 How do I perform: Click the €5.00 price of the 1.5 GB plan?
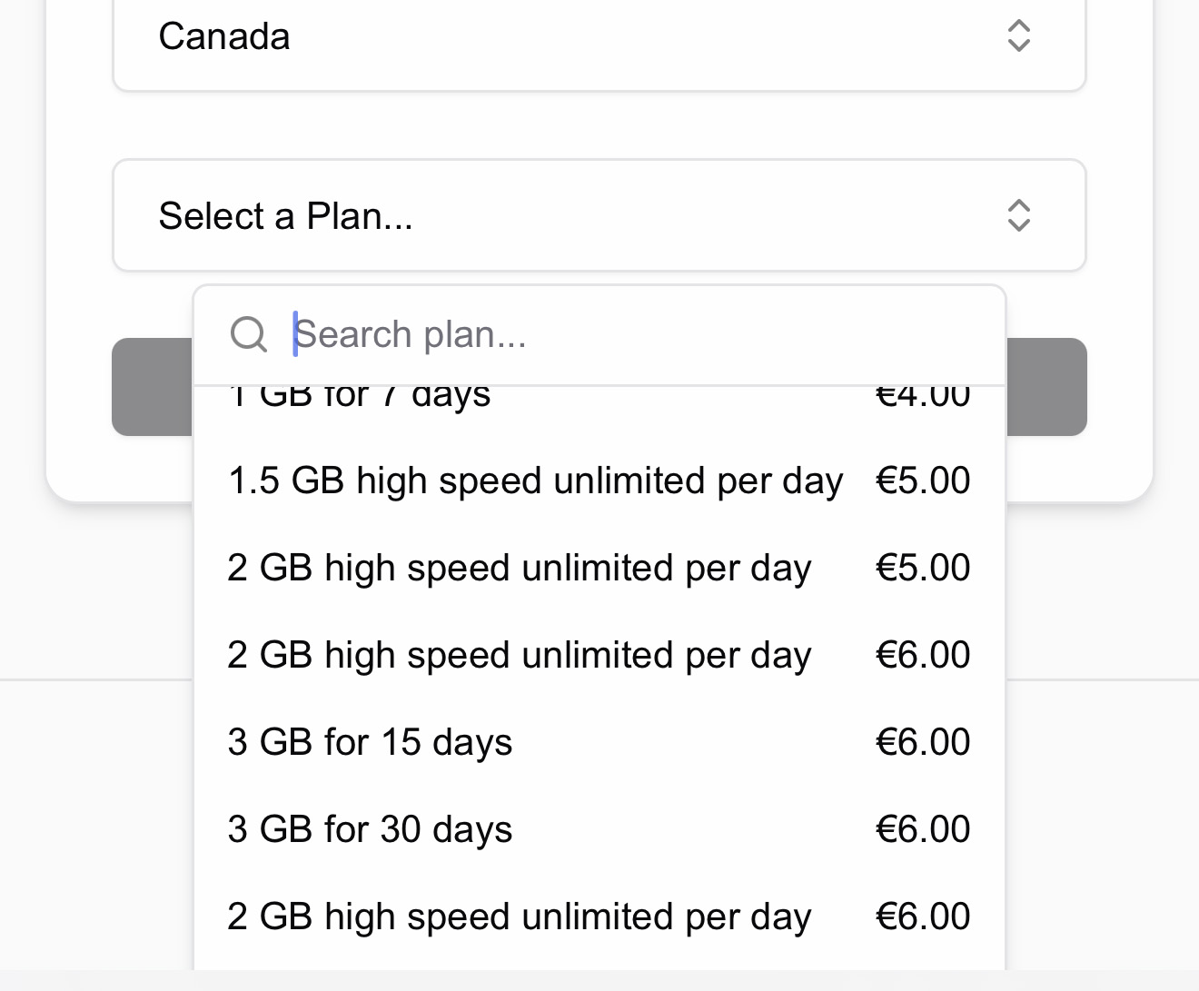click(x=923, y=481)
